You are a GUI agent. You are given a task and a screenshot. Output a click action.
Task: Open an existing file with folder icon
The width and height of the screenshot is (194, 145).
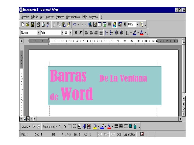click(x=27, y=25)
